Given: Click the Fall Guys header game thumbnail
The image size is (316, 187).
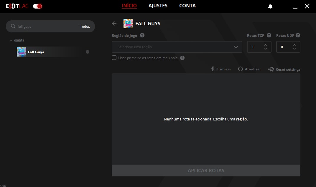Looking at the screenshot, I should click(x=128, y=24).
